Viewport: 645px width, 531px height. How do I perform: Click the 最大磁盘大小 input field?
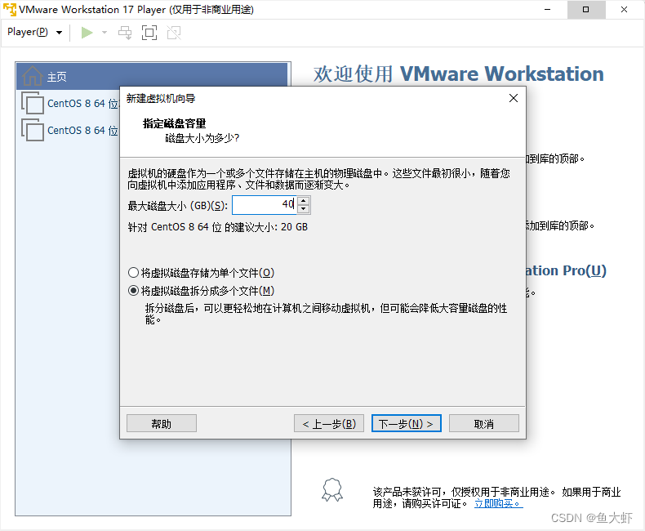264,204
